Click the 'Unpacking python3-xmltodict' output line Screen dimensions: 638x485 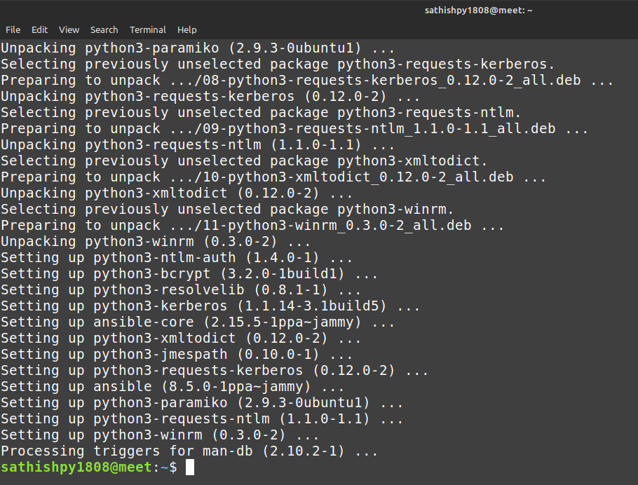[177, 193]
